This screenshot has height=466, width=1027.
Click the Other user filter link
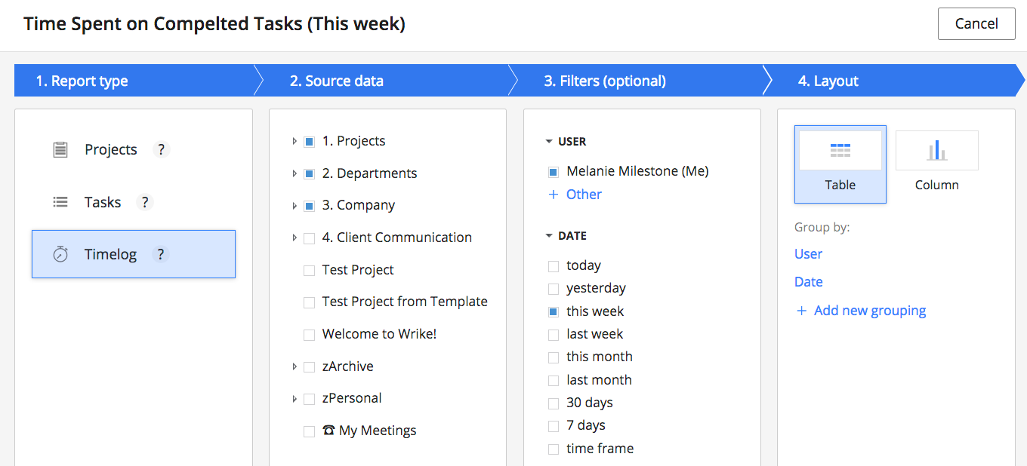(x=583, y=195)
